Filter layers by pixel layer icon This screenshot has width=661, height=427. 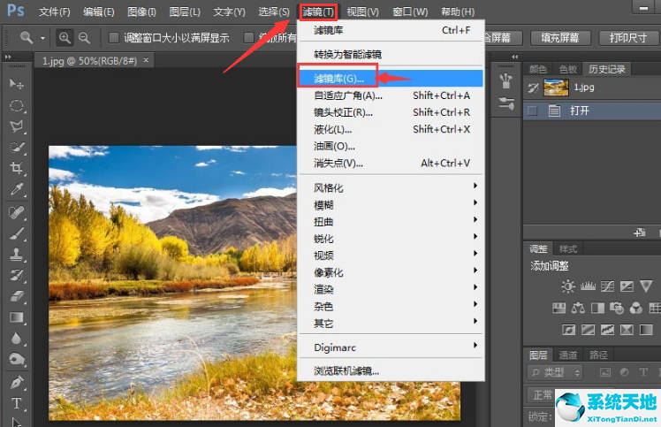605,372
